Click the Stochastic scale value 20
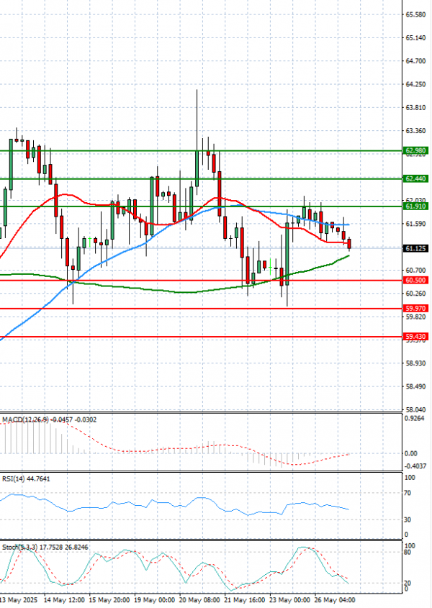This screenshot has height=608, width=432. point(408,584)
